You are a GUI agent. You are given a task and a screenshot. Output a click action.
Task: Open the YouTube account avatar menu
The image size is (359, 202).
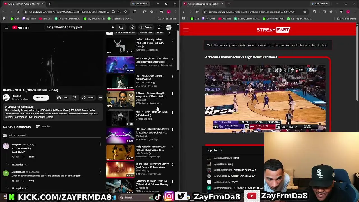coord(169,27)
